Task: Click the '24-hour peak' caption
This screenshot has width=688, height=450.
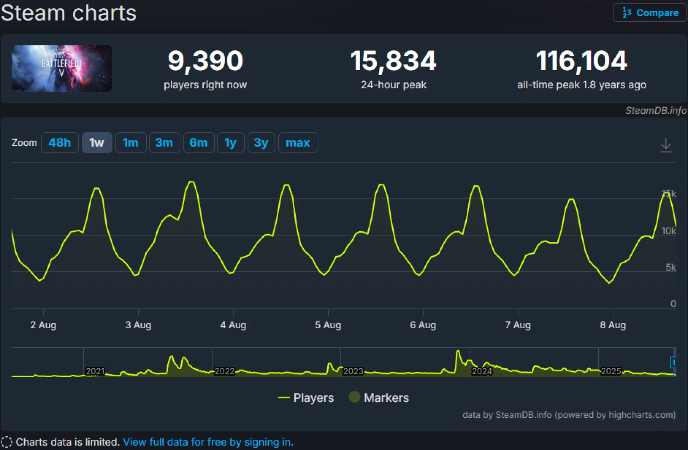Action: click(393, 85)
